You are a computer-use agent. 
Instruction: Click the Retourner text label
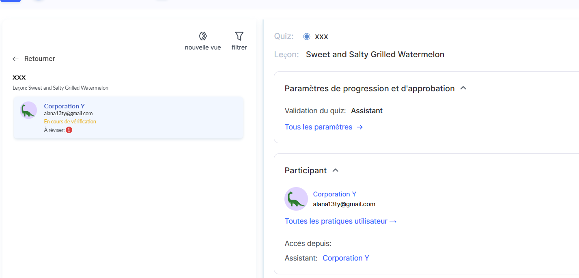click(x=39, y=59)
